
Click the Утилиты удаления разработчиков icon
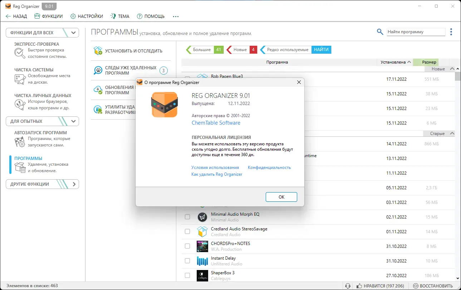tap(98, 109)
